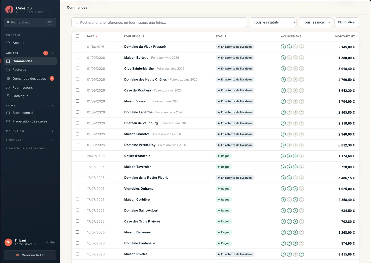The height and width of the screenshot is (263, 371).
Task: Click the Cave OS logo icon
Action: [x=9, y=10]
